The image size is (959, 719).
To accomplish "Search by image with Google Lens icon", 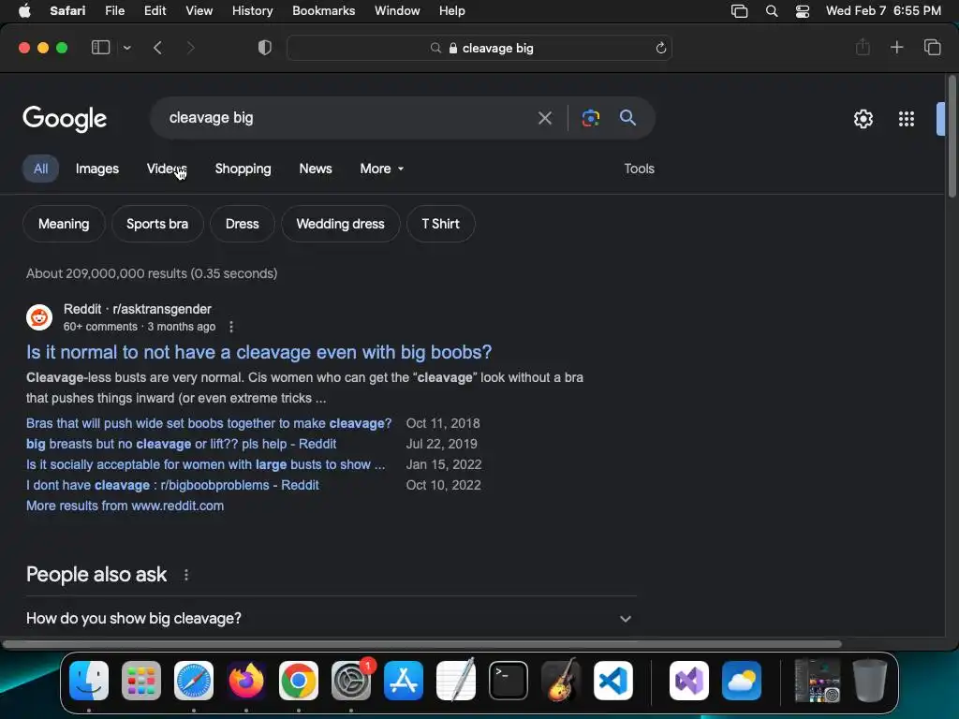I will coord(590,118).
